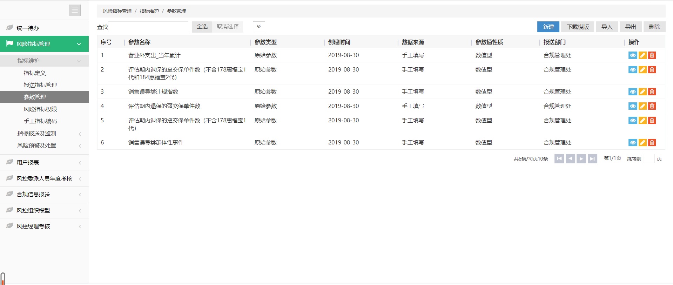Click the 取消选择 button

228,27
